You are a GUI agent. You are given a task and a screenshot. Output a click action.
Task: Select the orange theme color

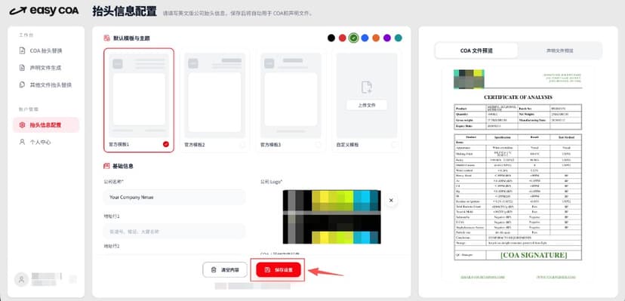click(375, 38)
